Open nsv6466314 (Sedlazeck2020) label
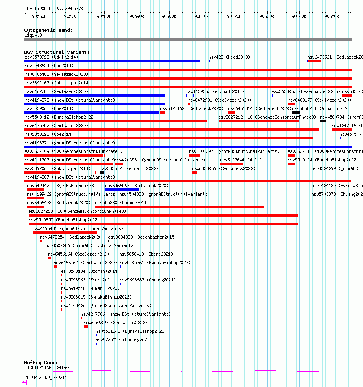This screenshot has height=387, width=363. coord(260,108)
